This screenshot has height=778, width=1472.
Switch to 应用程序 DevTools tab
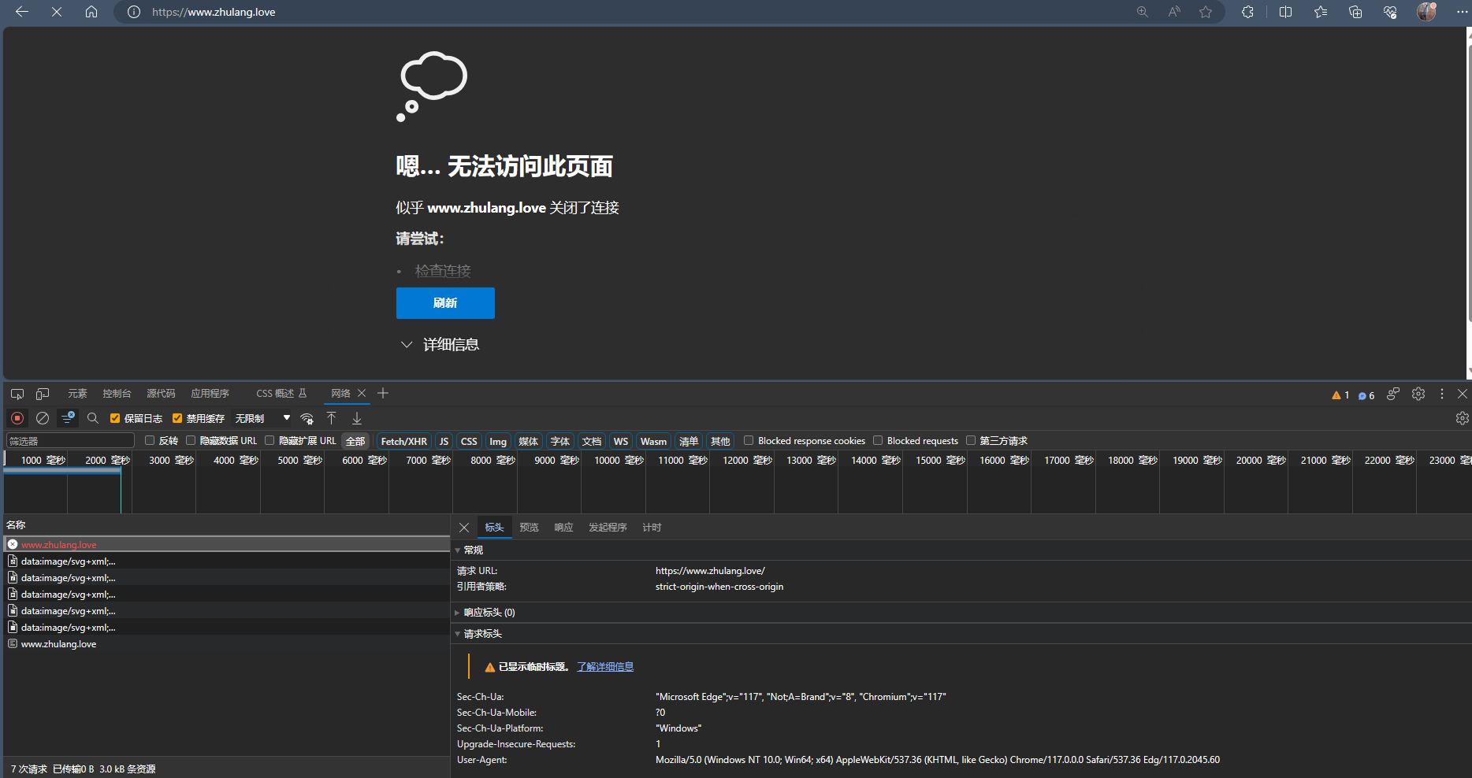coord(210,394)
